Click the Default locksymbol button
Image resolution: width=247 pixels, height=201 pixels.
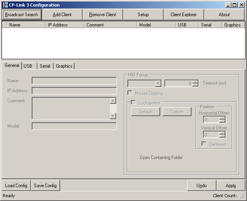(x=145, y=112)
